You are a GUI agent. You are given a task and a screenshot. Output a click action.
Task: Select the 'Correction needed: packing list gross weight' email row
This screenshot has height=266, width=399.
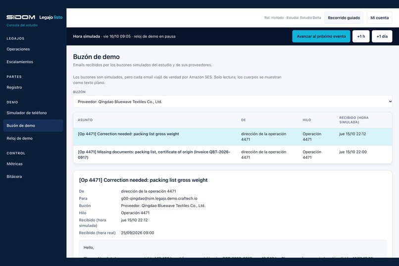coord(233,137)
